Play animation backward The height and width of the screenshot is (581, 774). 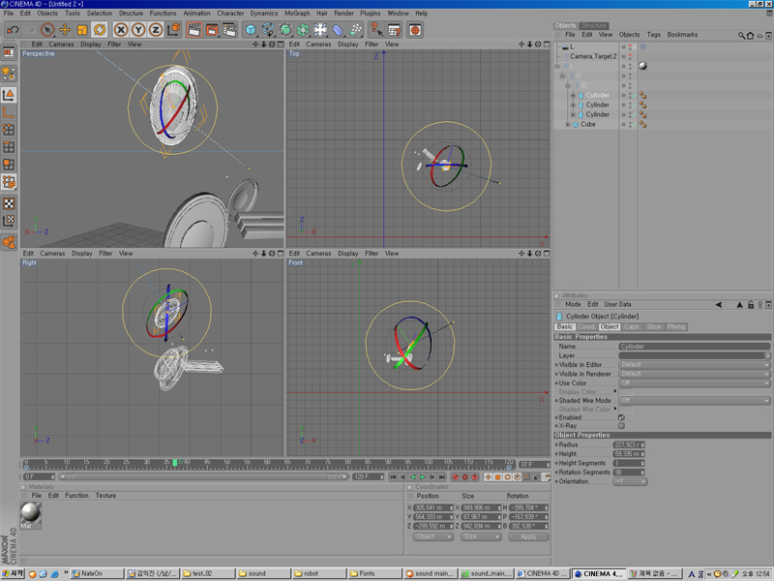[413, 477]
